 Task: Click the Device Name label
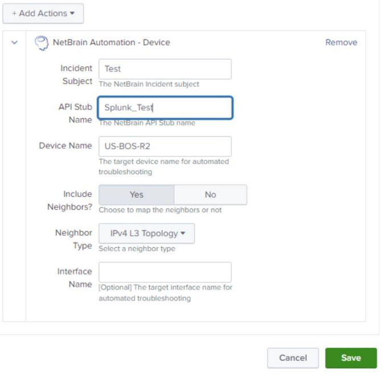click(x=65, y=145)
